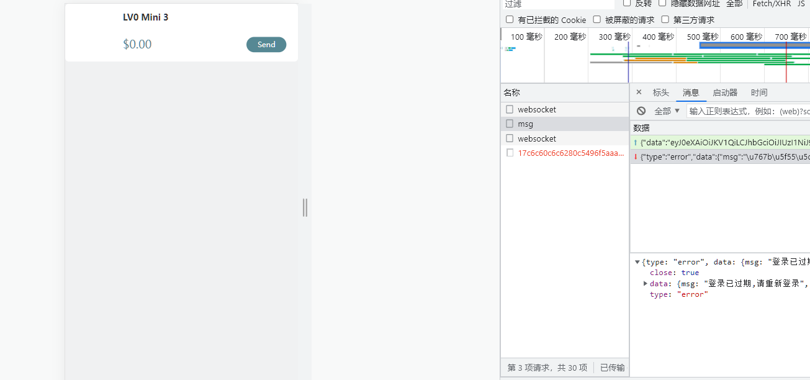Toggle the 第三方请求 checkbox
Image resolution: width=810 pixels, height=380 pixels.
click(x=665, y=20)
